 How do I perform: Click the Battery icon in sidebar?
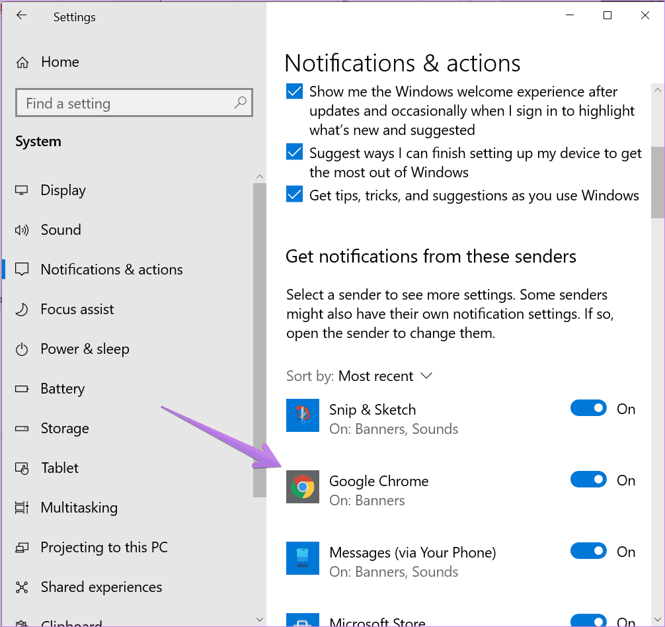click(x=22, y=389)
